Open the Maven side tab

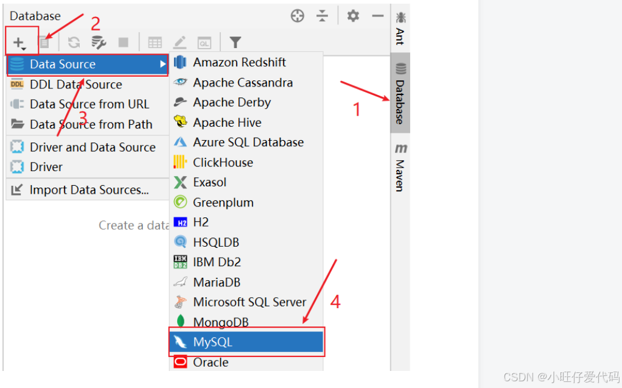coord(400,168)
